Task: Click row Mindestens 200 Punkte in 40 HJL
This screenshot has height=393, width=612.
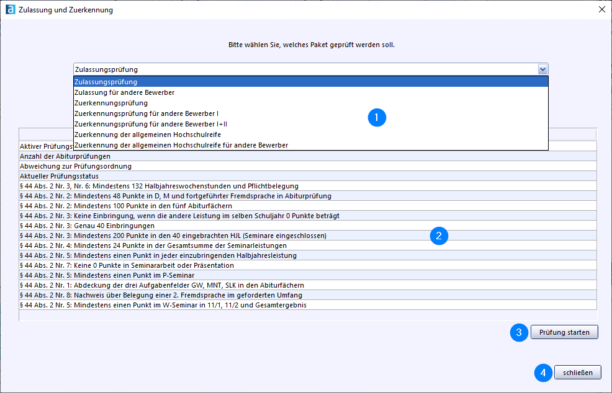Action: 308,236
